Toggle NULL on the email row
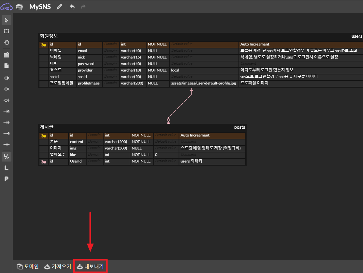The height and width of the screenshot is (273, 363). click(x=157, y=51)
